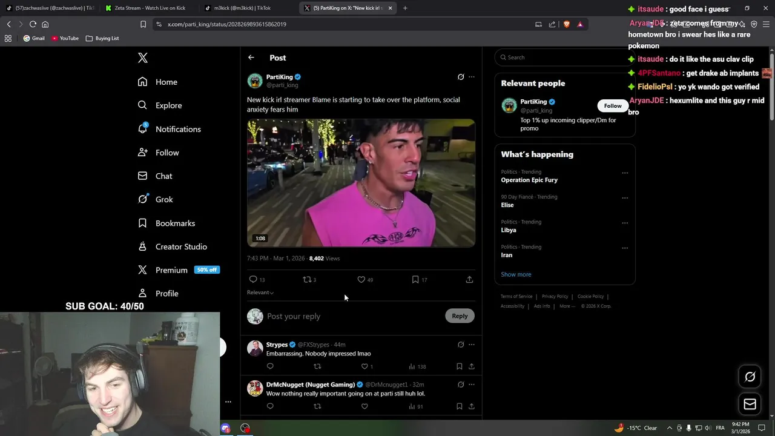Open Creator Studio in sidebar
The height and width of the screenshot is (436, 775).
pos(173,246)
